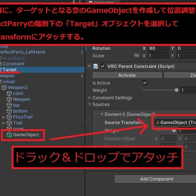Viewport: 196px width, 196px height.
Task: Click the new GameObject prefab icon
Action: [x=9, y=135]
